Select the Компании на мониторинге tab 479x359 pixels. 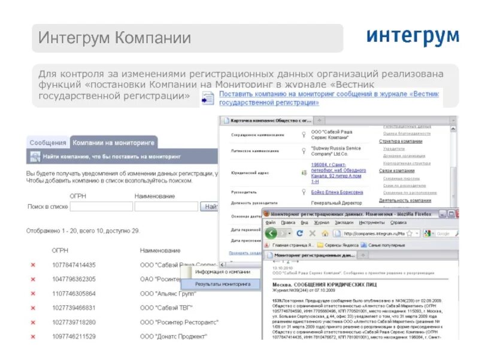tap(113, 142)
